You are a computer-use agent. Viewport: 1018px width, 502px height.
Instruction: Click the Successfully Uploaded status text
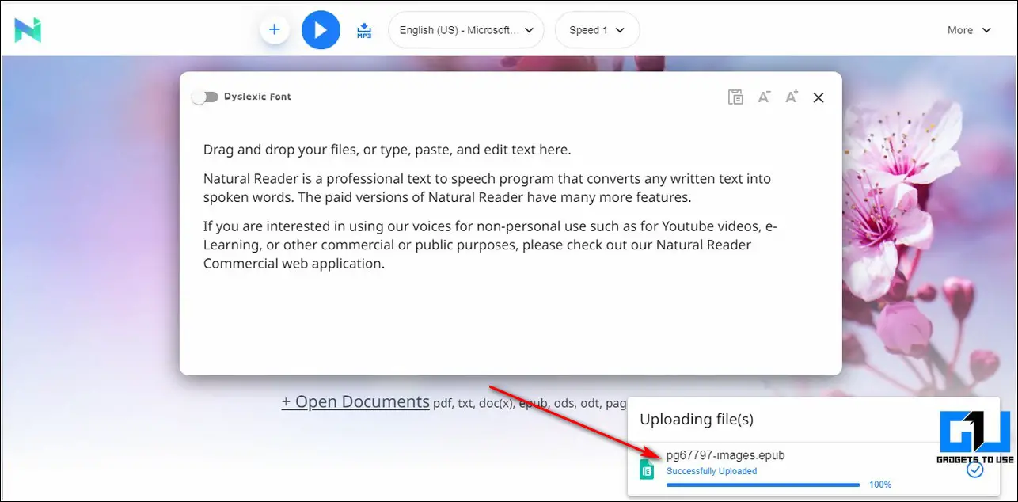tap(712, 471)
